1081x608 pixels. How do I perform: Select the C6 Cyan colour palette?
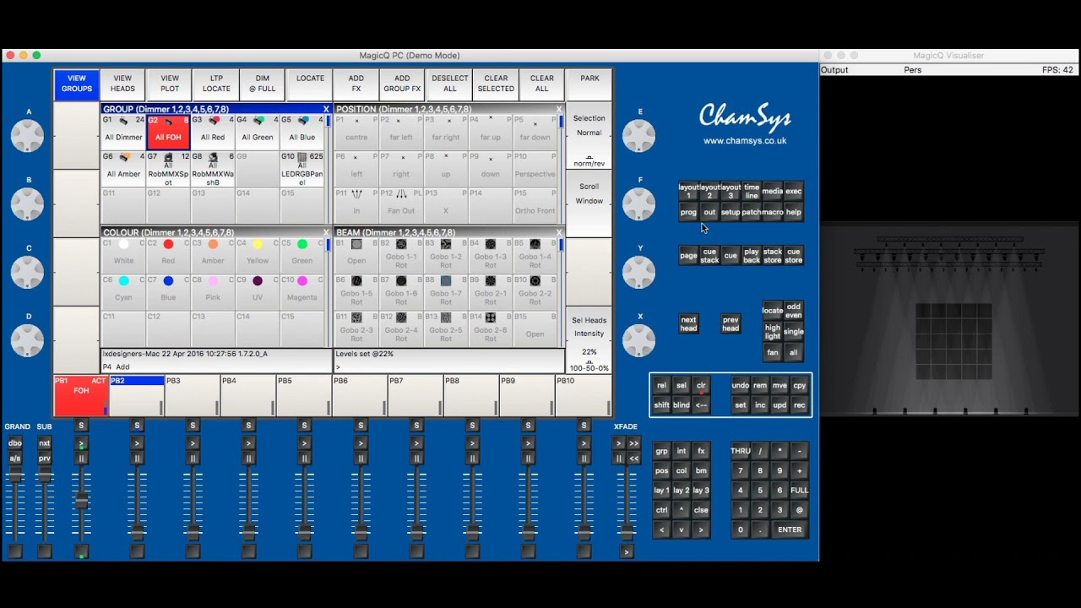123,292
